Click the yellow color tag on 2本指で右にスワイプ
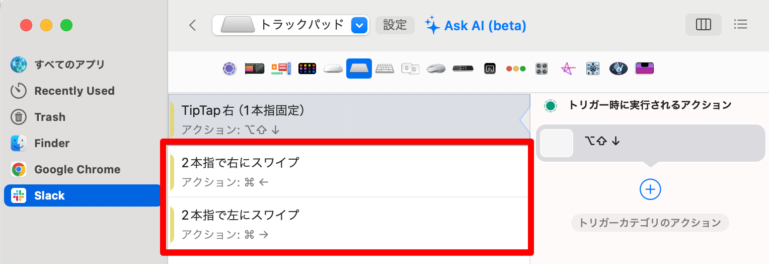 coord(172,172)
